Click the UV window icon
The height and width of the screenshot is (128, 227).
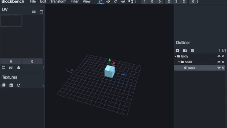[x=41, y=12]
